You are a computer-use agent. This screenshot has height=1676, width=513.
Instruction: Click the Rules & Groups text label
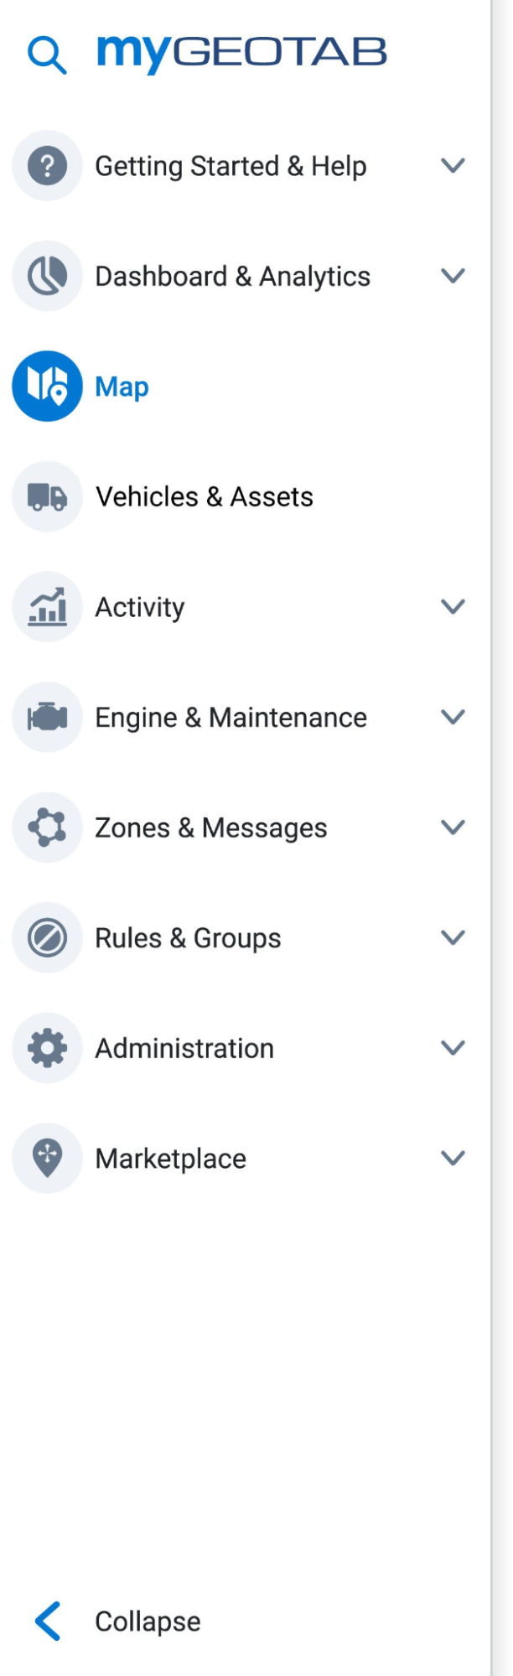[x=188, y=937]
